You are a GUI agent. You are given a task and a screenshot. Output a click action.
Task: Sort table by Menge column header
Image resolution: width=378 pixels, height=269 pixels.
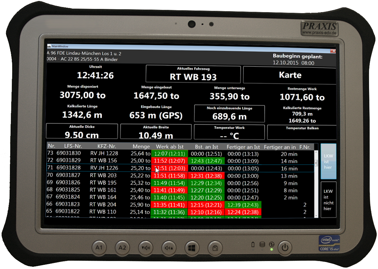click(x=141, y=146)
